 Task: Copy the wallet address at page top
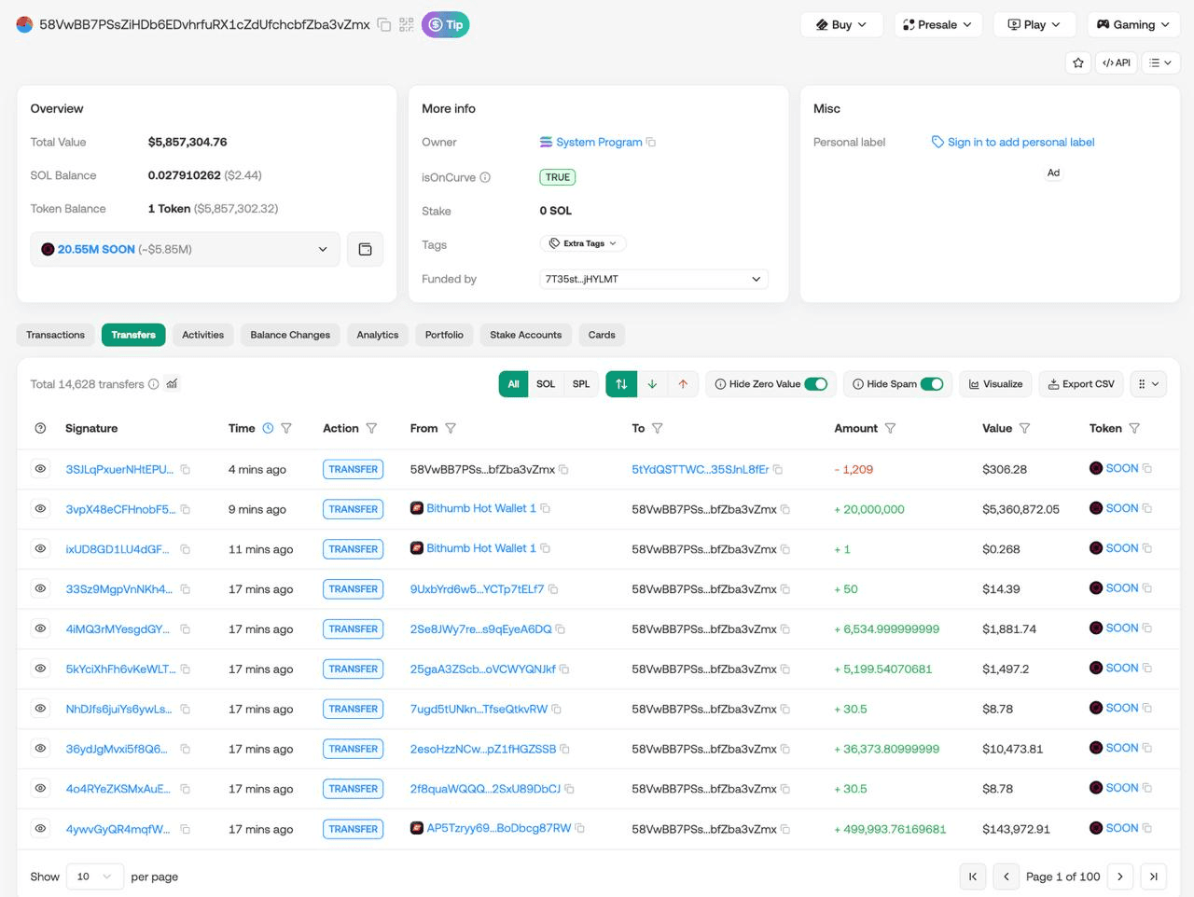pyautogui.click(x=383, y=25)
